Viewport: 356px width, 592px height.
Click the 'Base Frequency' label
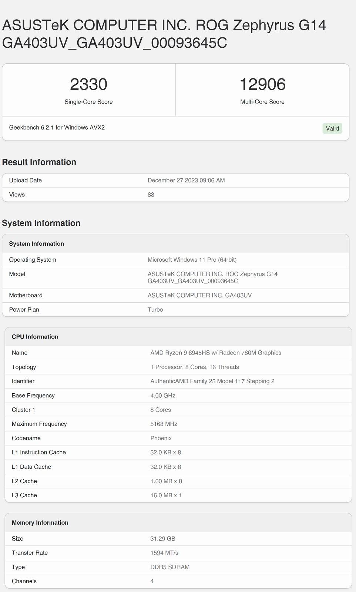coord(33,396)
